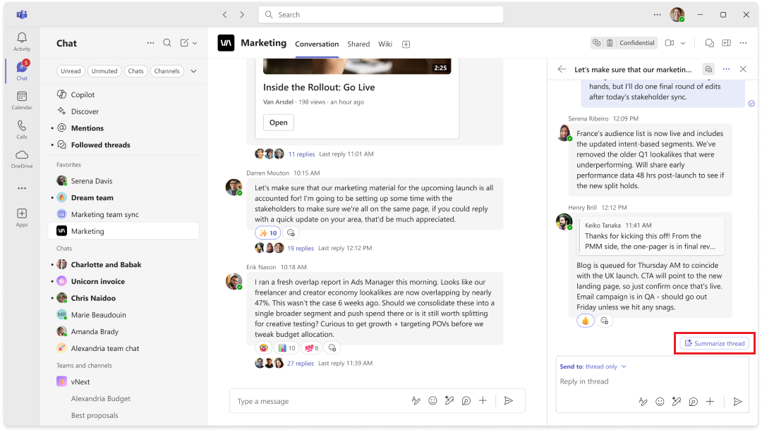762x432 pixels.
Task: Open the Inside the Rollout: Go Live video
Action: pyautogui.click(x=279, y=122)
